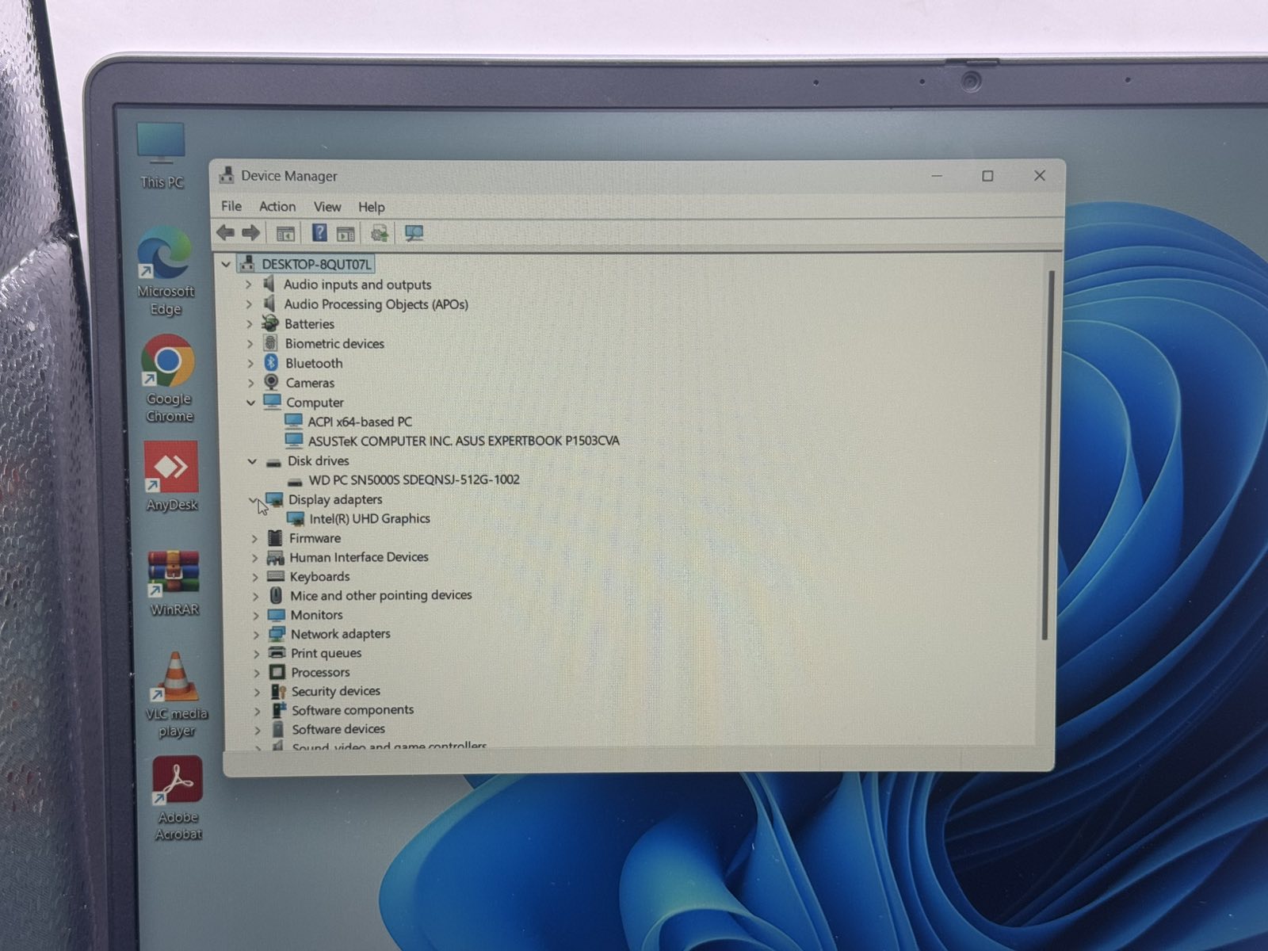The width and height of the screenshot is (1268, 951).
Task: Select the ASUS EXPERTBOOK P1503CVA entry
Action: pyautogui.click(x=464, y=441)
